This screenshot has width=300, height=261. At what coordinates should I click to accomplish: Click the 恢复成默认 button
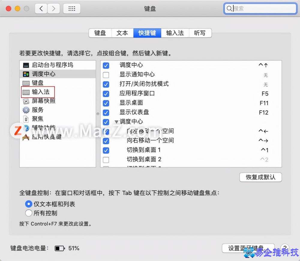pyautogui.click(x=260, y=177)
